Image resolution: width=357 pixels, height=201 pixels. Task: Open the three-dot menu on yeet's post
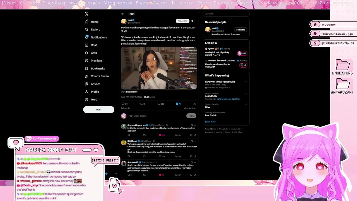pos(195,21)
